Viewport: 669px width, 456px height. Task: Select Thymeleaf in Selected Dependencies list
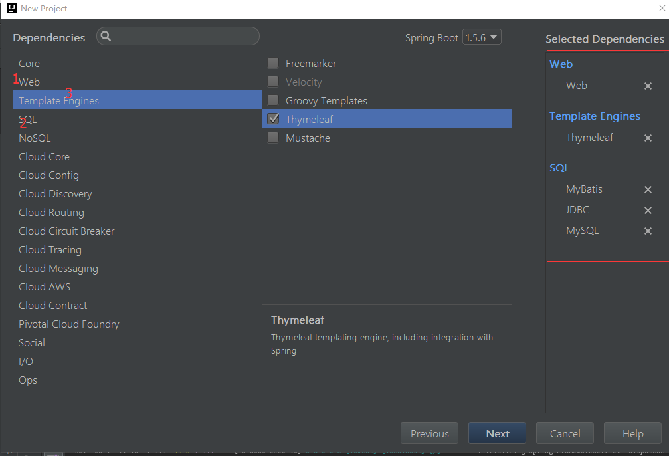589,138
